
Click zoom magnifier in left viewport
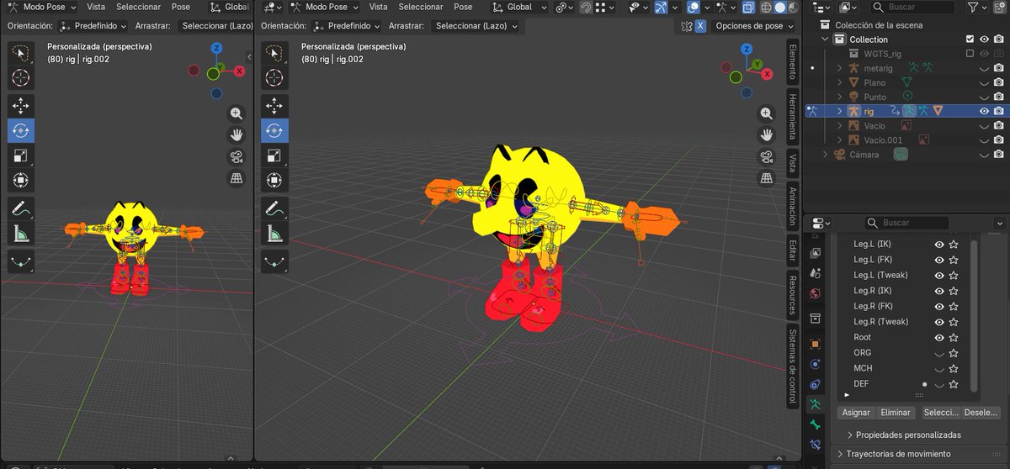coord(237,113)
